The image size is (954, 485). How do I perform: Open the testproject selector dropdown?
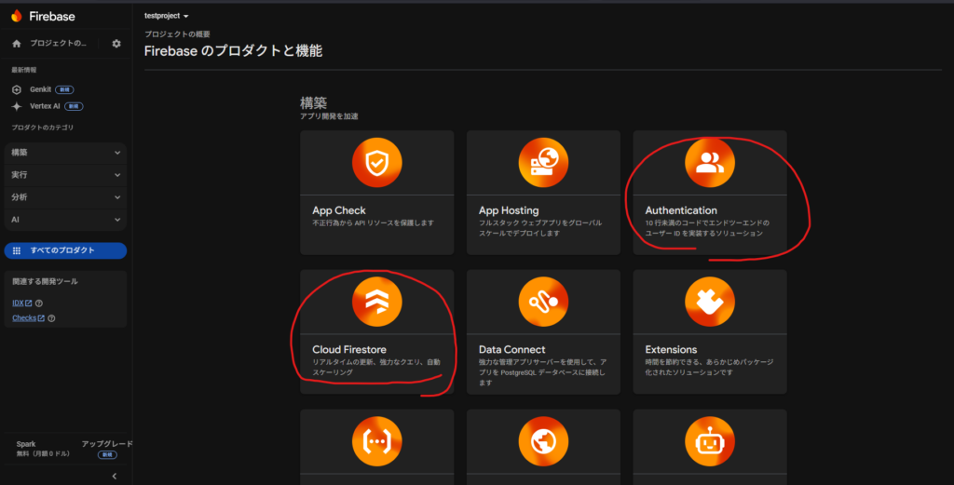[166, 16]
